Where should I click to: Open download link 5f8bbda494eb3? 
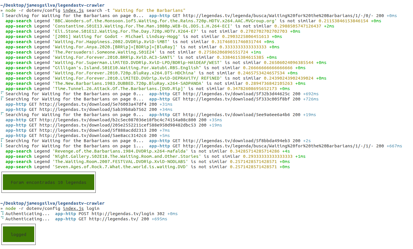tap(236, 141)
